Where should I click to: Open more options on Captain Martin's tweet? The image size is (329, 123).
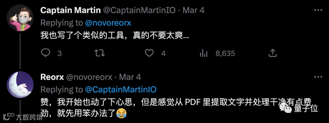318,10
